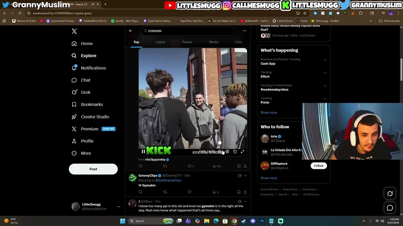Open Creator Studio
The width and height of the screenshot is (403, 226).
(x=90, y=117)
